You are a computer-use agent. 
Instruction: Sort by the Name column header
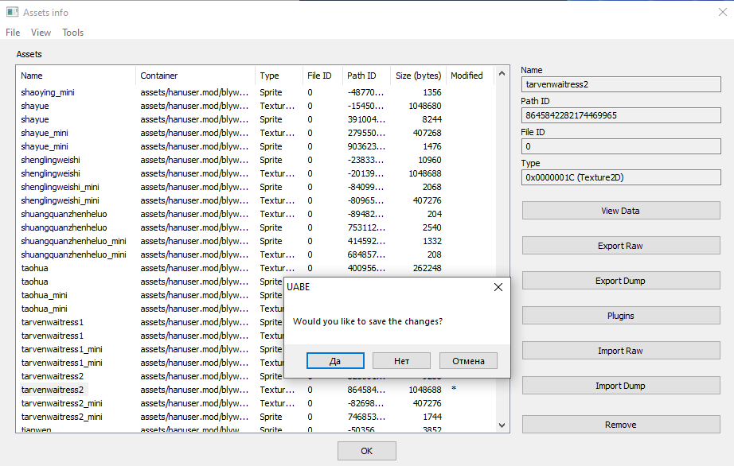point(76,76)
